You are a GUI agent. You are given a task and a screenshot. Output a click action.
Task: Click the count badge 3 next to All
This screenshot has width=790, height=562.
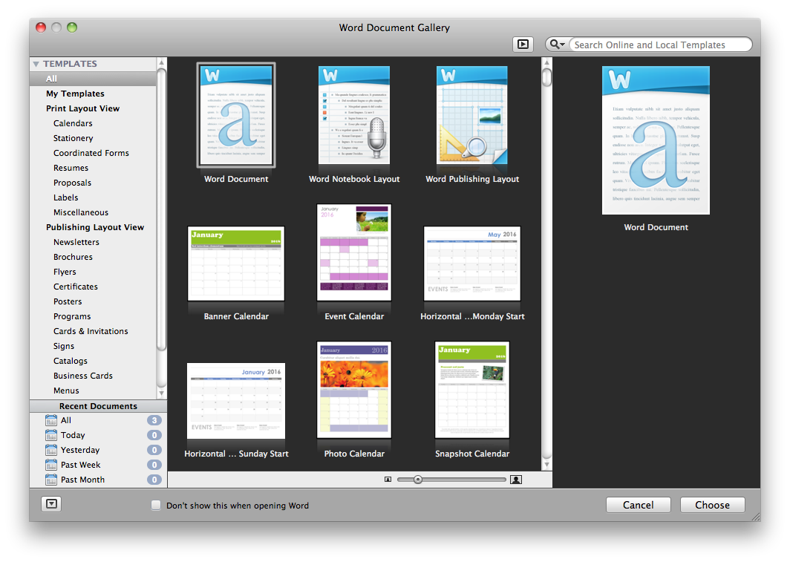154,420
